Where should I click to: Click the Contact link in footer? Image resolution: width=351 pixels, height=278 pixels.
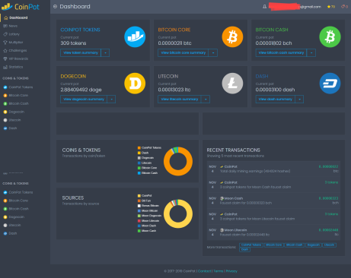pyautogui.click(x=205, y=271)
